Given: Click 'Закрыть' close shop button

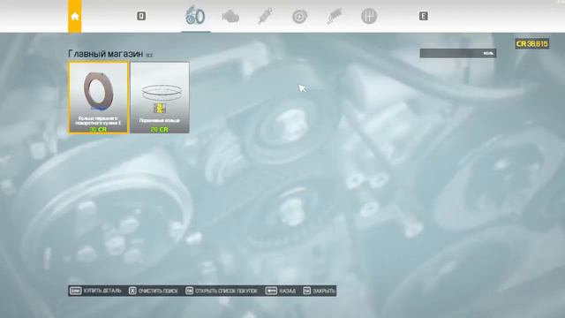Looking at the screenshot, I should coord(319,291).
